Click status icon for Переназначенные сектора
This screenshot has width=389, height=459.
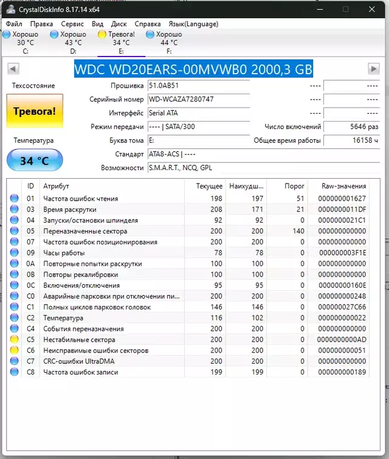click(x=15, y=230)
